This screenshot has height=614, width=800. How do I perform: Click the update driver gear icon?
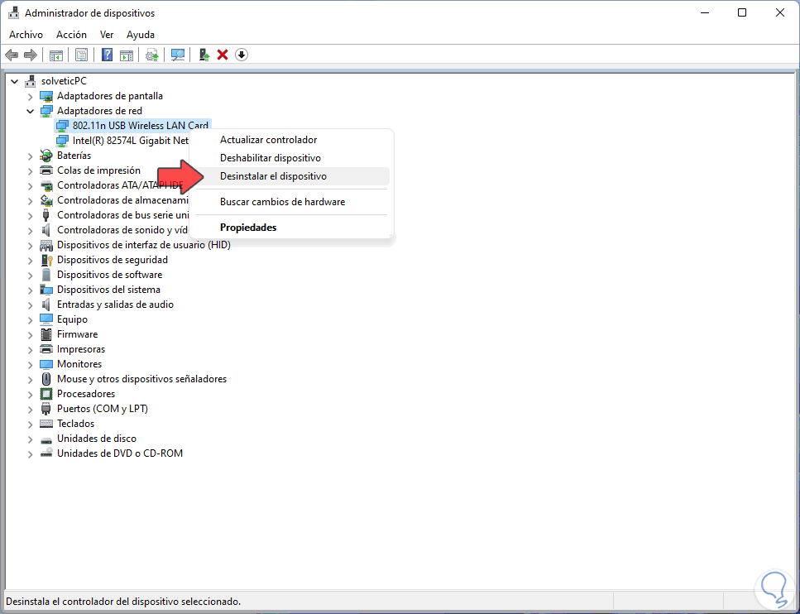(152, 55)
